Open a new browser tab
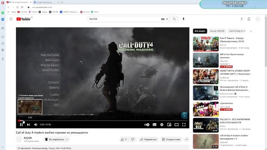This screenshot has width=267, height=150. [x=62, y=2]
